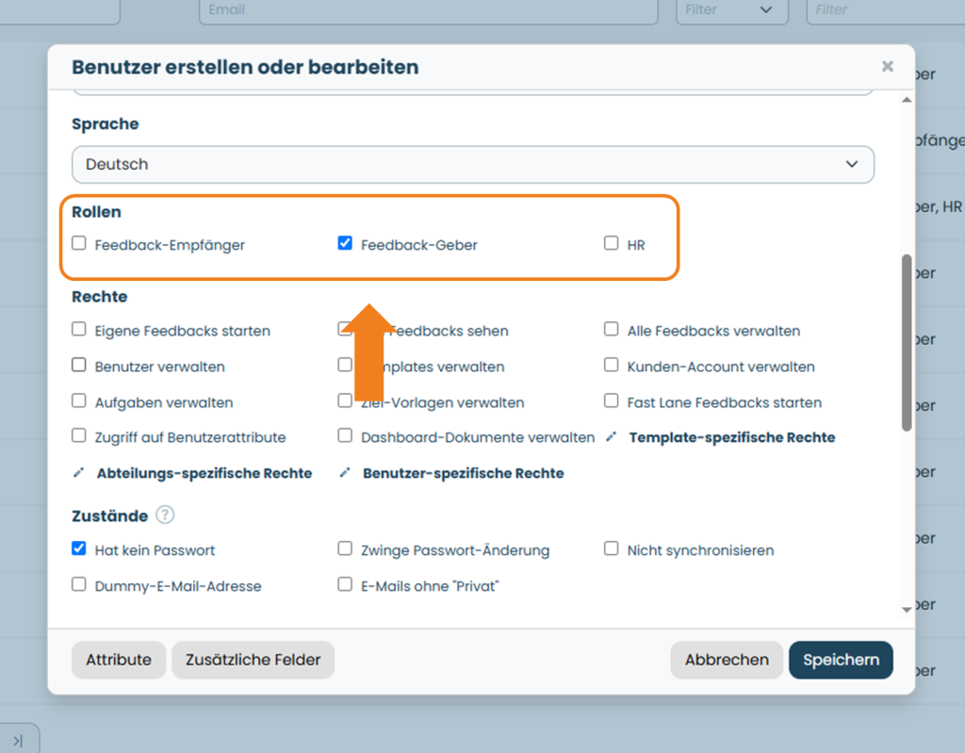Enable the Feedback-Empfänger role checkbox
Screen dimensions: 965x753
79,243
